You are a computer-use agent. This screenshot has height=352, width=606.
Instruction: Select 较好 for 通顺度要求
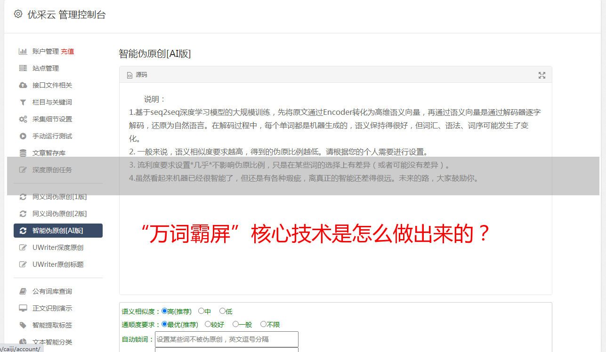pos(208,324)
